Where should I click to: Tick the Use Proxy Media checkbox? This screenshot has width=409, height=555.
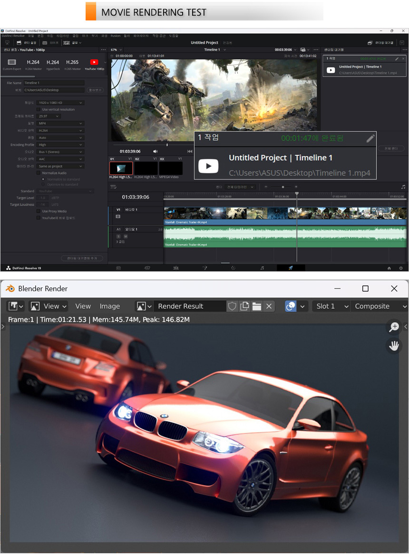[39, 211]
